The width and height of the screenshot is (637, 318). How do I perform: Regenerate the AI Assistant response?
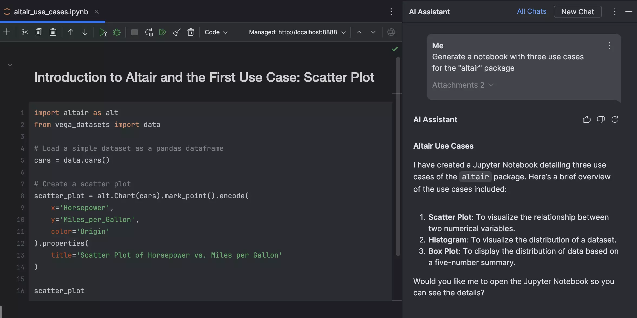click(615, 119)
